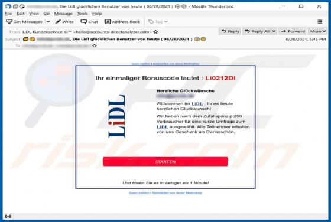The width and height of the screenshot is (331, 222).
Task: Reply to the message
Action: pyautogui.click(x=231, y=31)
